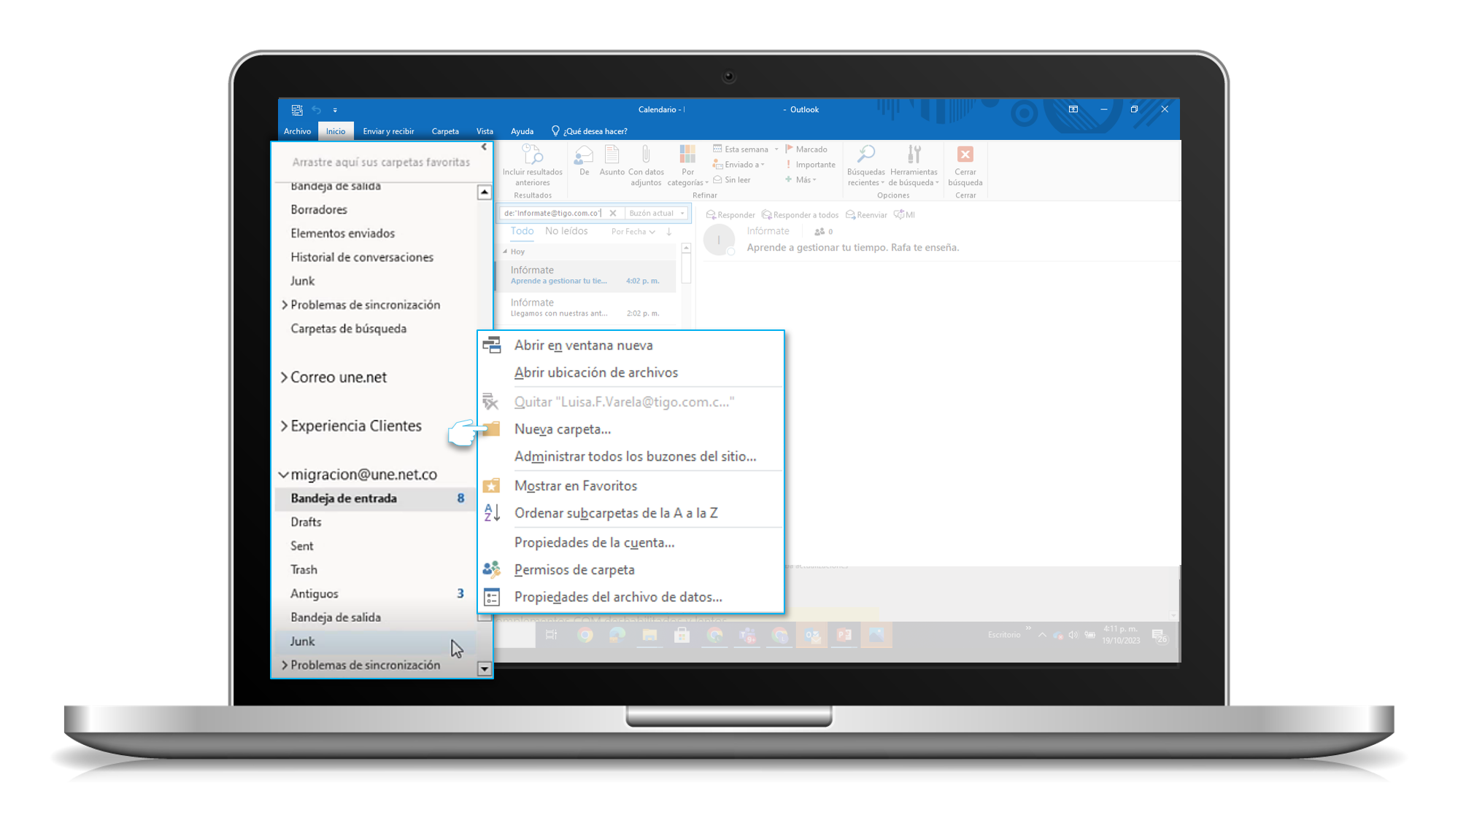This screenshot has height=820, width=1458.
Task: Open the Archivo tab
Action: click(x=297, y=131)
